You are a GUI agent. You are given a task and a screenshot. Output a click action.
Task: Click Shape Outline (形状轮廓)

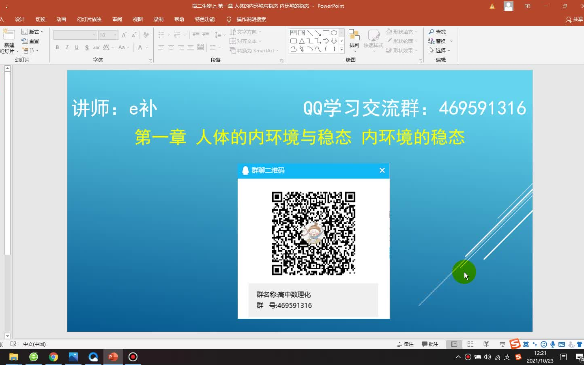coord(401,41)
